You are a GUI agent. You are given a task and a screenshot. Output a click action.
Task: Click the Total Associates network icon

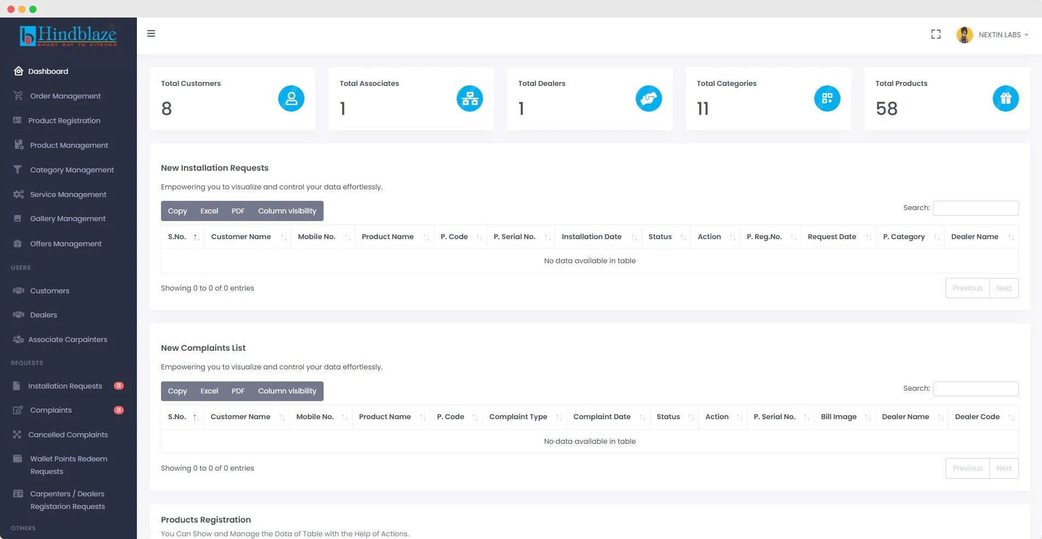470,98
